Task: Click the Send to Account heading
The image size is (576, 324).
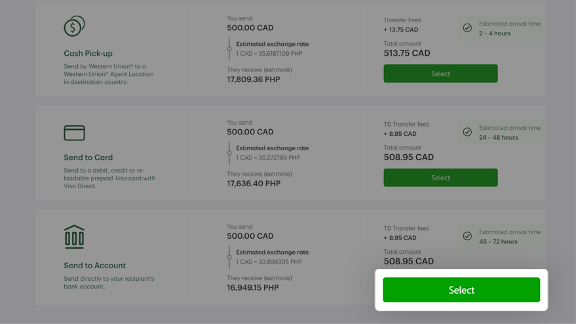Action: click(95, 265)
